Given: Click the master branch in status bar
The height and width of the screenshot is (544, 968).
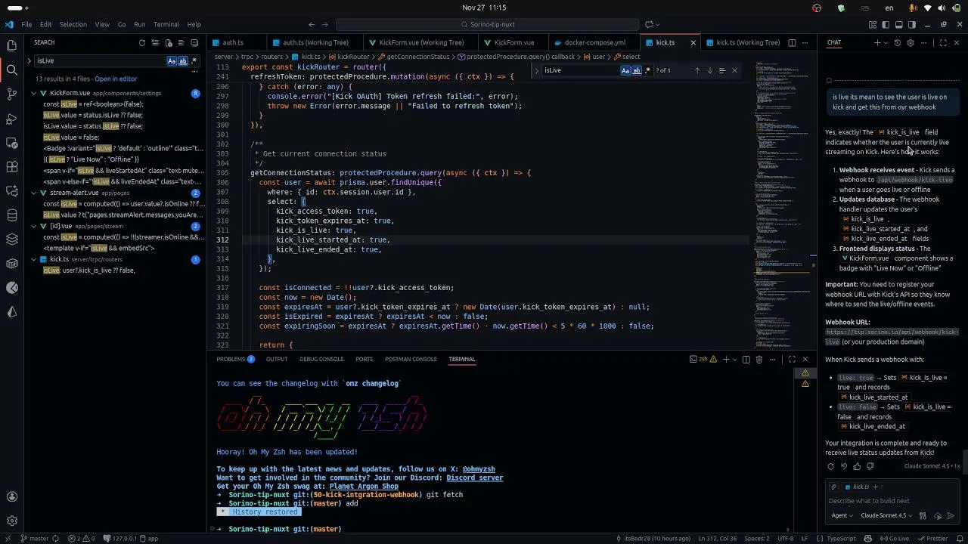Looking at the screenshot, I should point(34,539).
